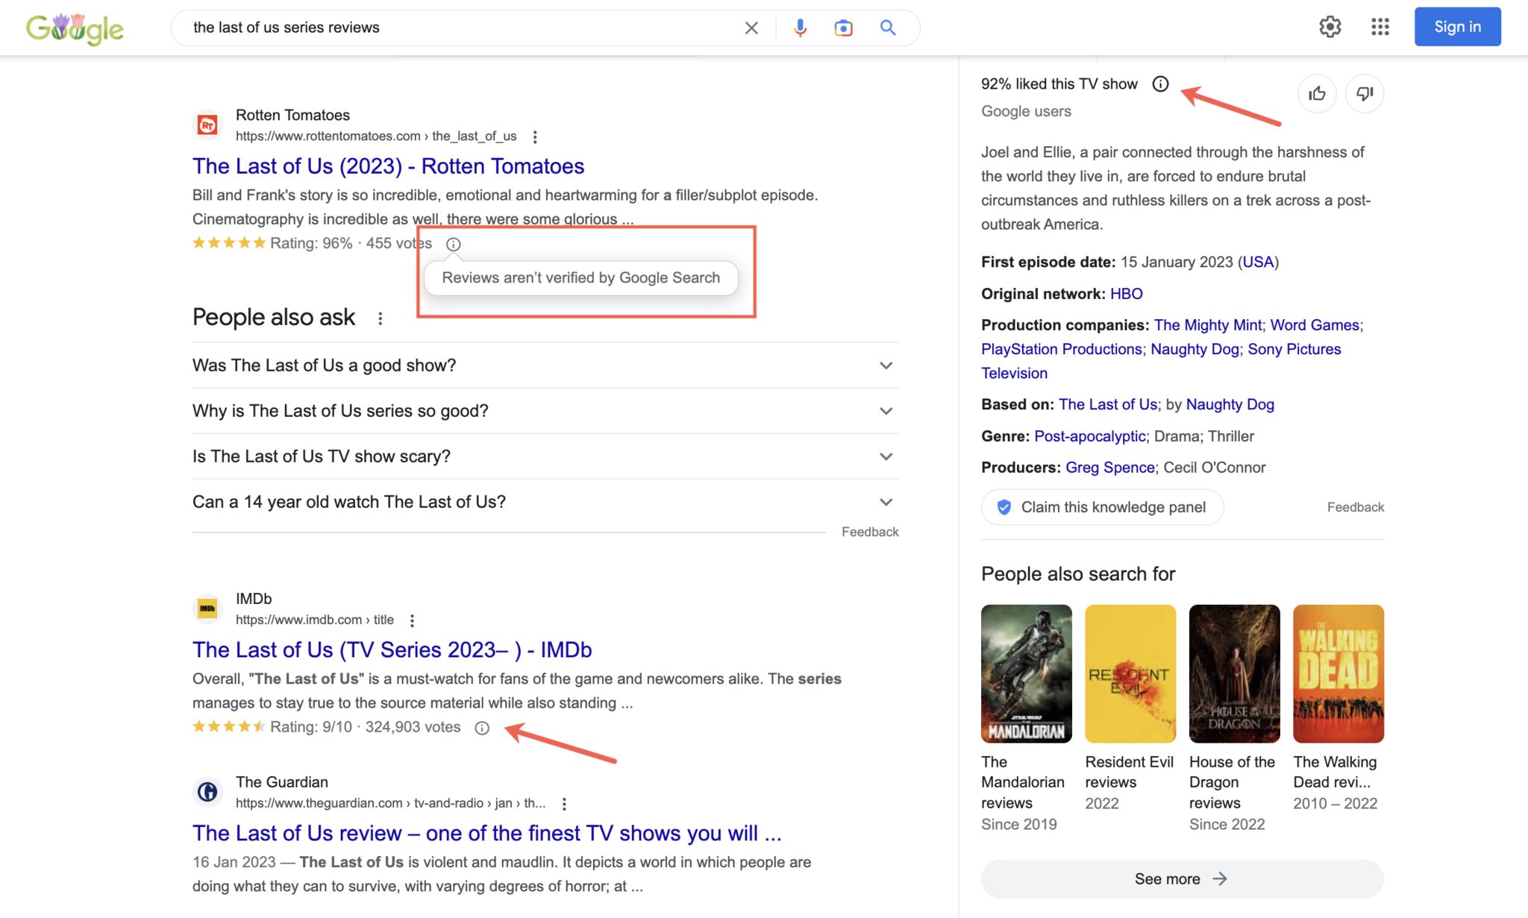Click the thumbs up like button
This screenshot has width=1528, height=918.
pos(1317,93)
